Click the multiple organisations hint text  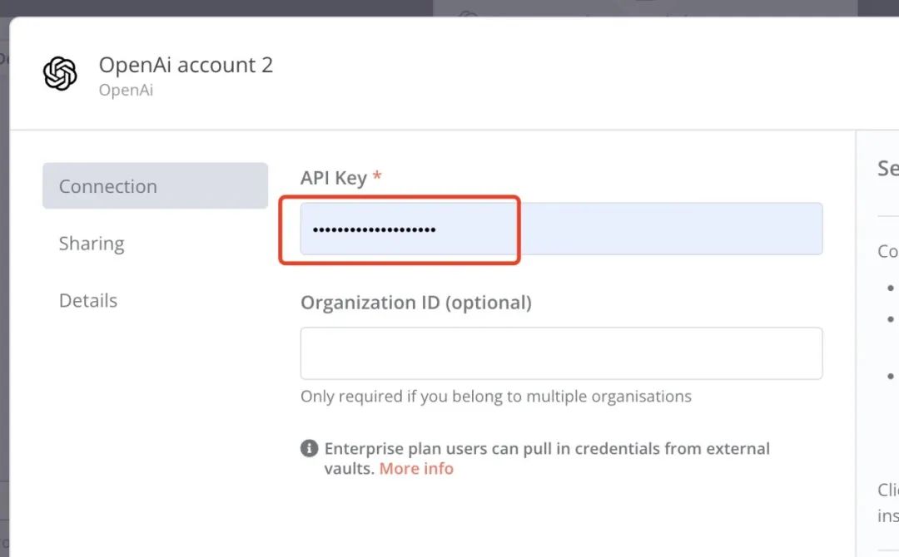click(495, 397)
